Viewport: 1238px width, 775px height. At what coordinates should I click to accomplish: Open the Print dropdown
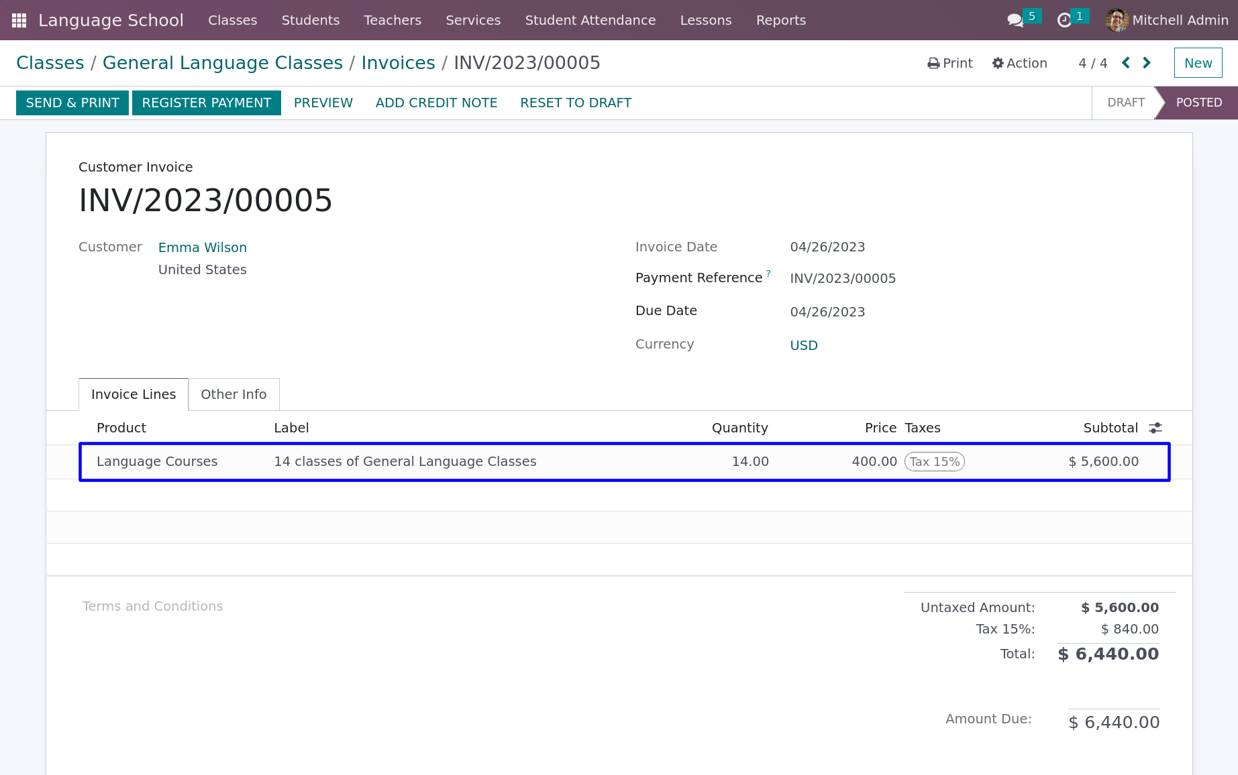(949, 63)
